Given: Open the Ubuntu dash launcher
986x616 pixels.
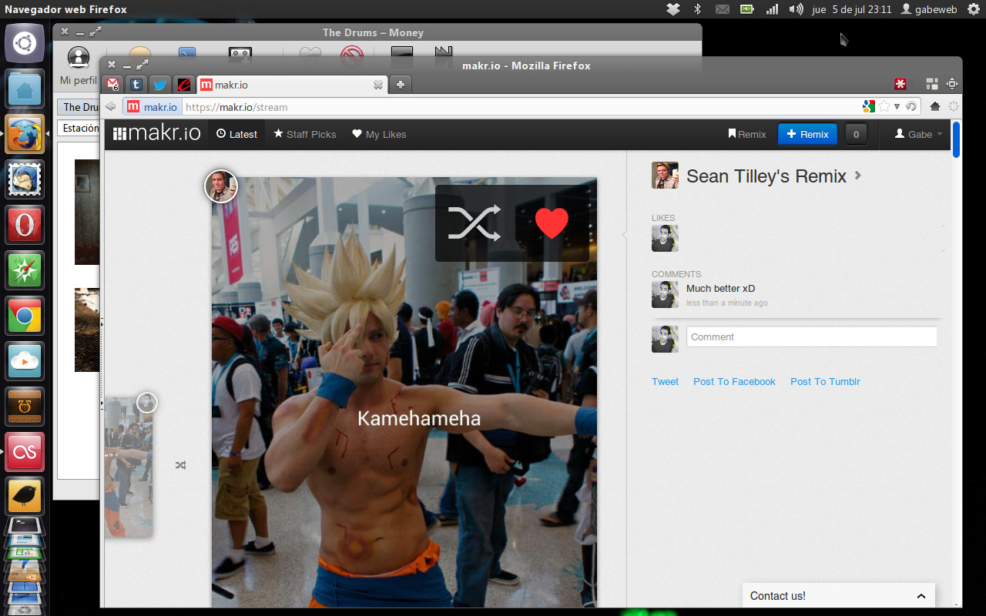Looking at the screenshot, I should point(25,43).
